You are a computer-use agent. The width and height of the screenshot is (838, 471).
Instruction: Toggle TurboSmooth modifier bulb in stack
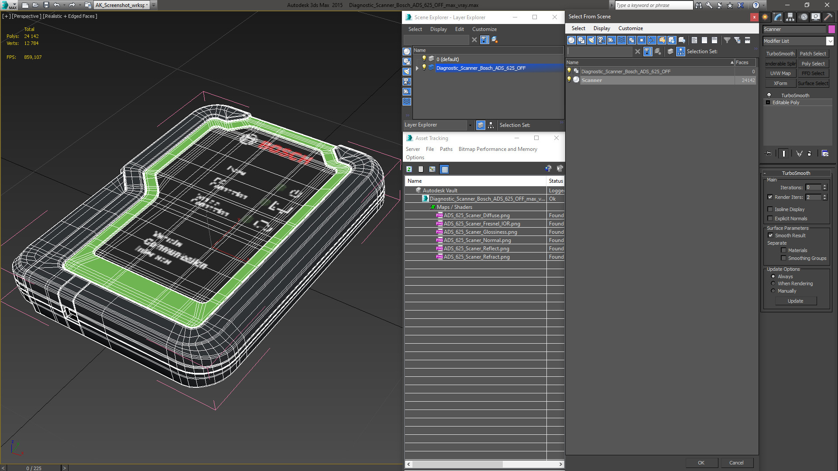point(769,95)
